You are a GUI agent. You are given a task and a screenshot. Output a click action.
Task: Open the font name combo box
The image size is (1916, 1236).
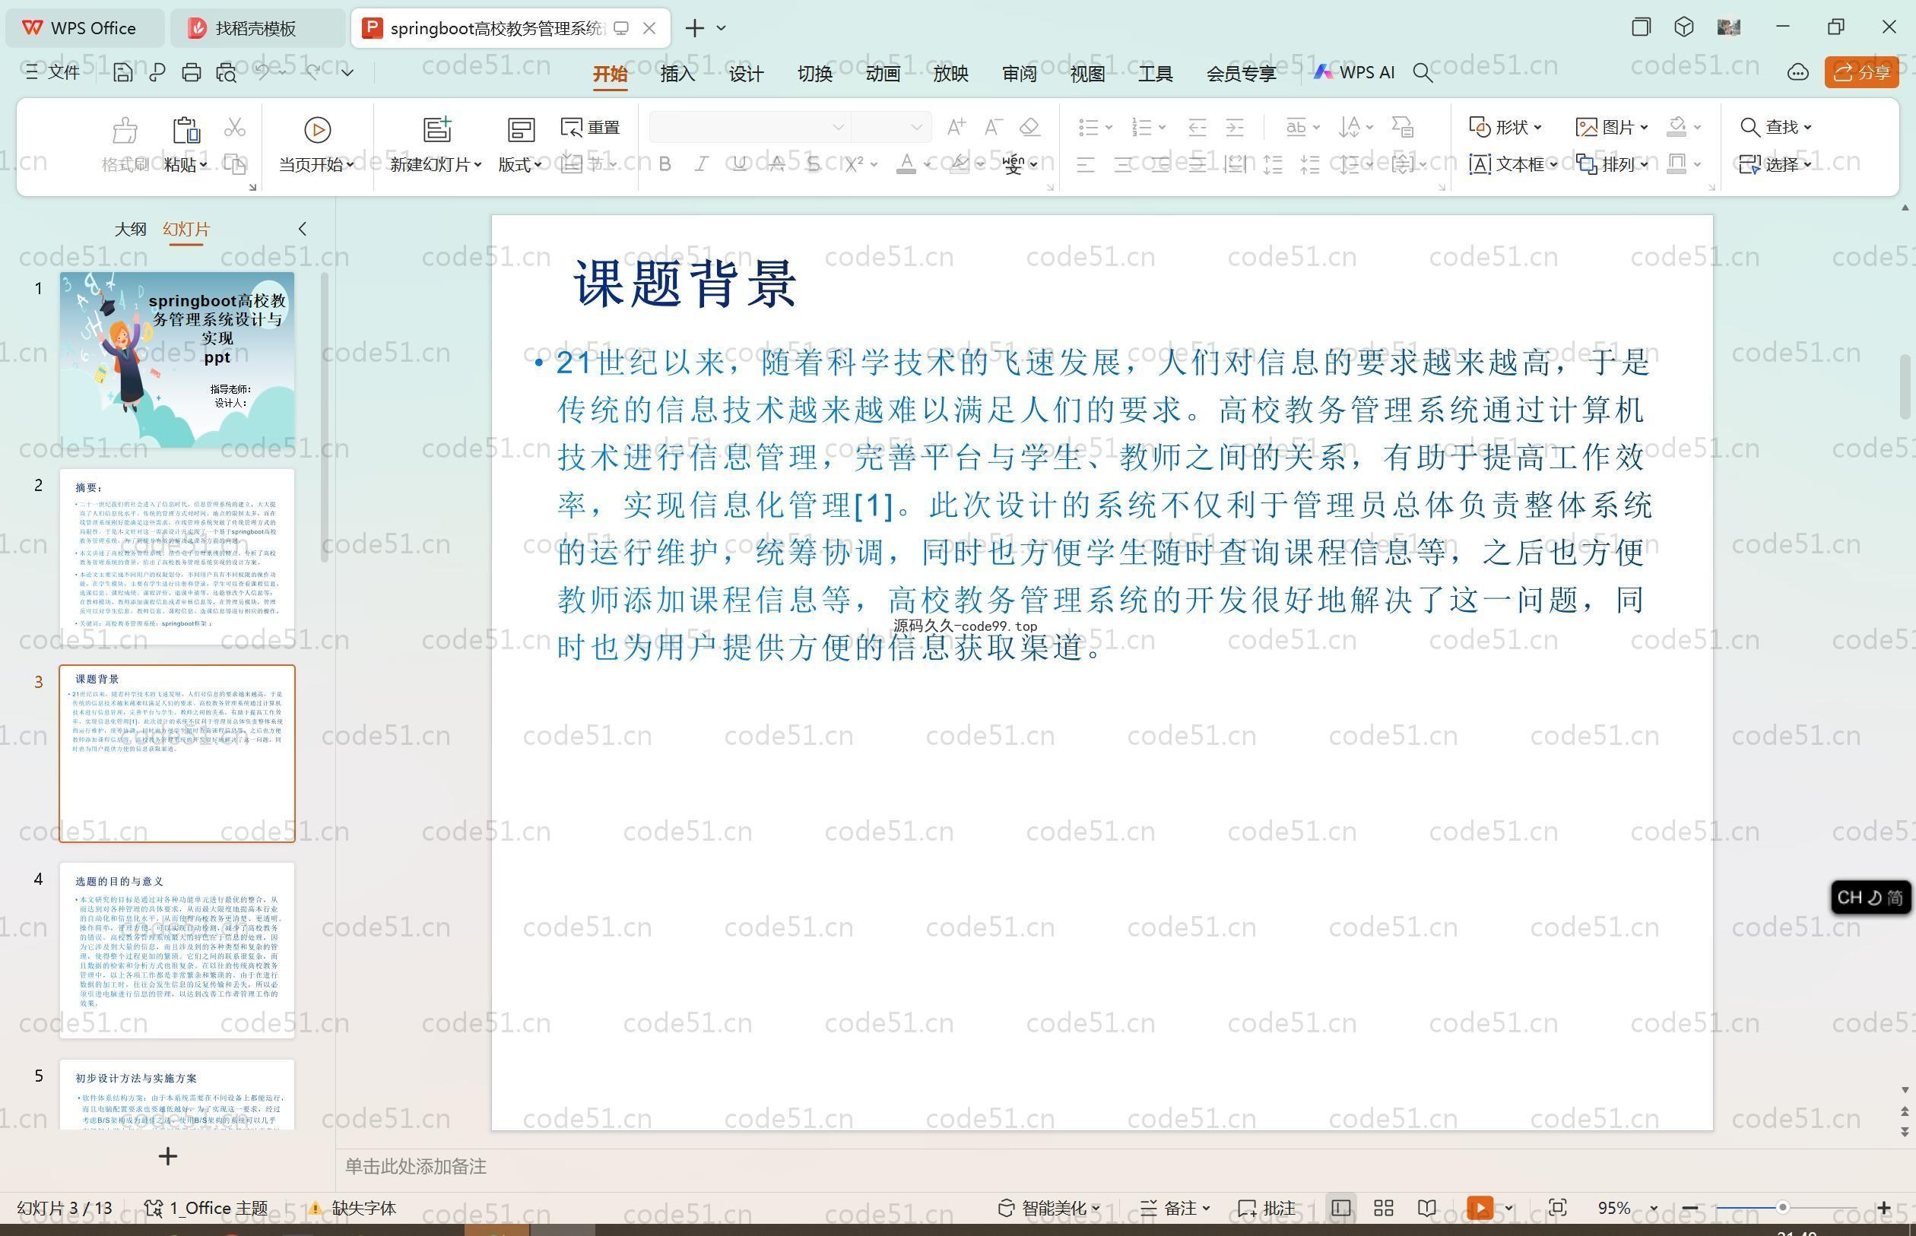(749, 127)
